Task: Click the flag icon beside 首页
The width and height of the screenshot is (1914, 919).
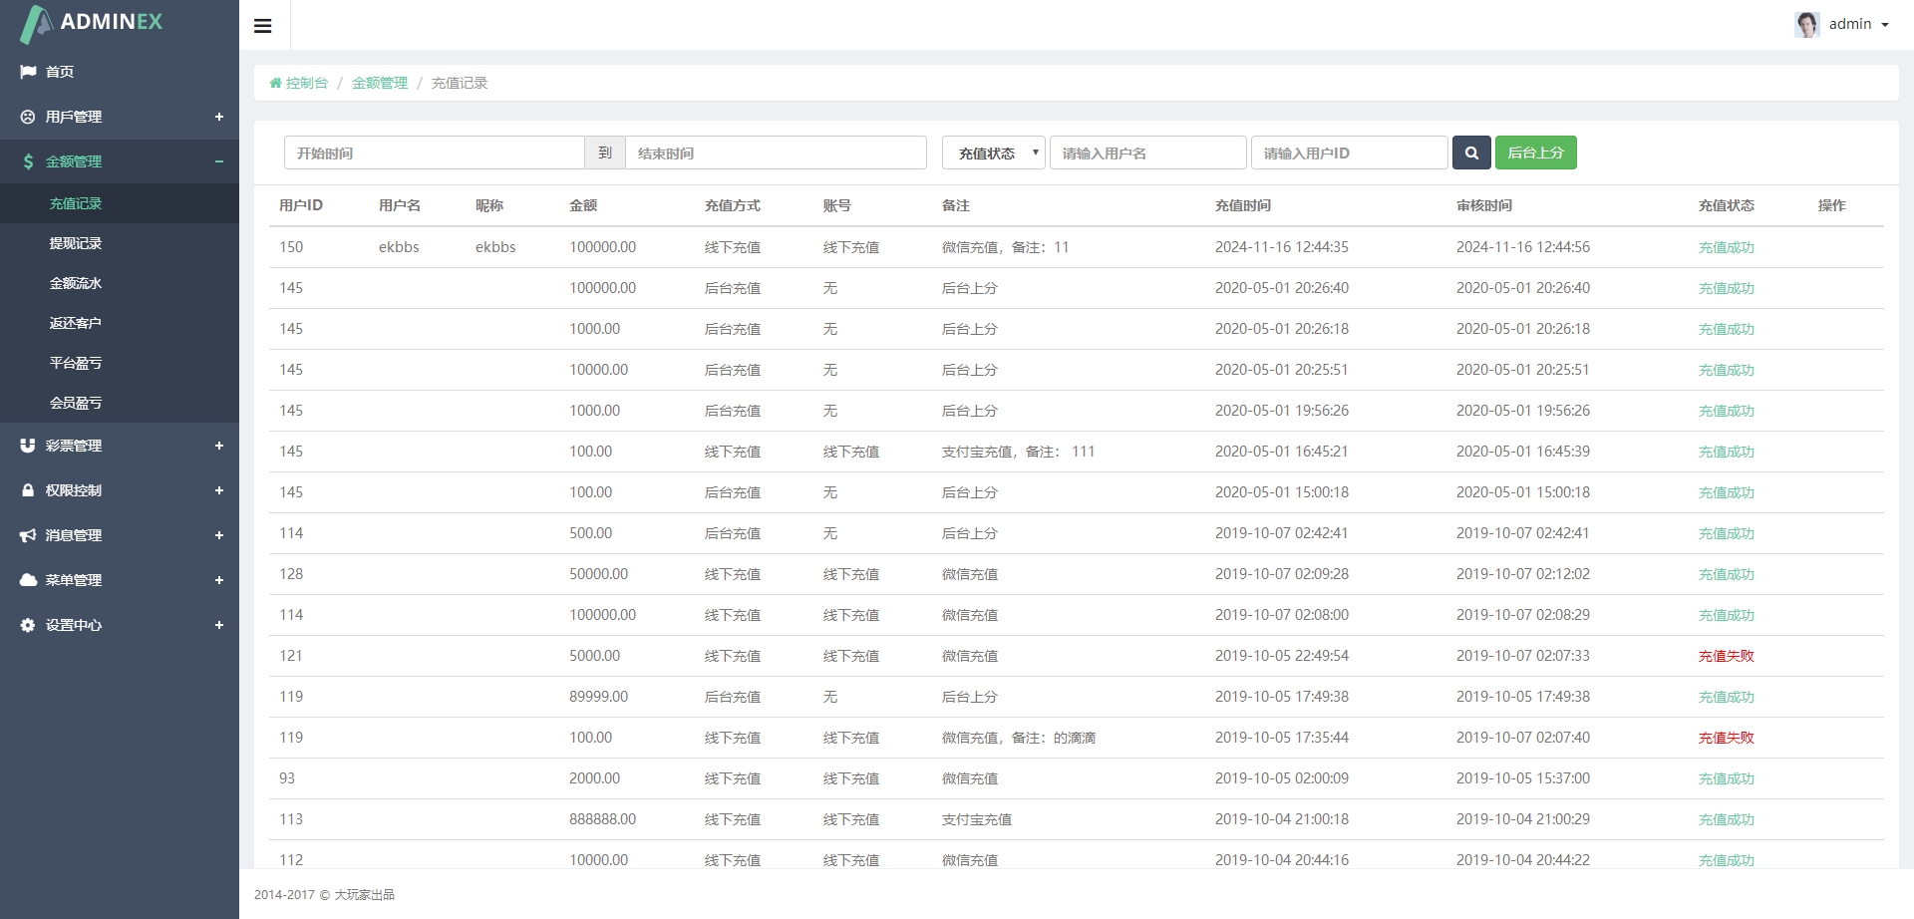Action: [x=28, y=72]
